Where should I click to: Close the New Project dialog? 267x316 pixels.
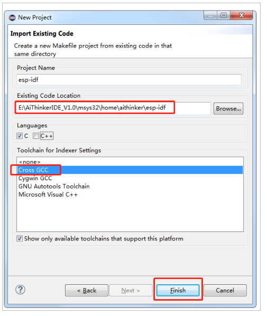pyautogui.click(x=242, y=15)
